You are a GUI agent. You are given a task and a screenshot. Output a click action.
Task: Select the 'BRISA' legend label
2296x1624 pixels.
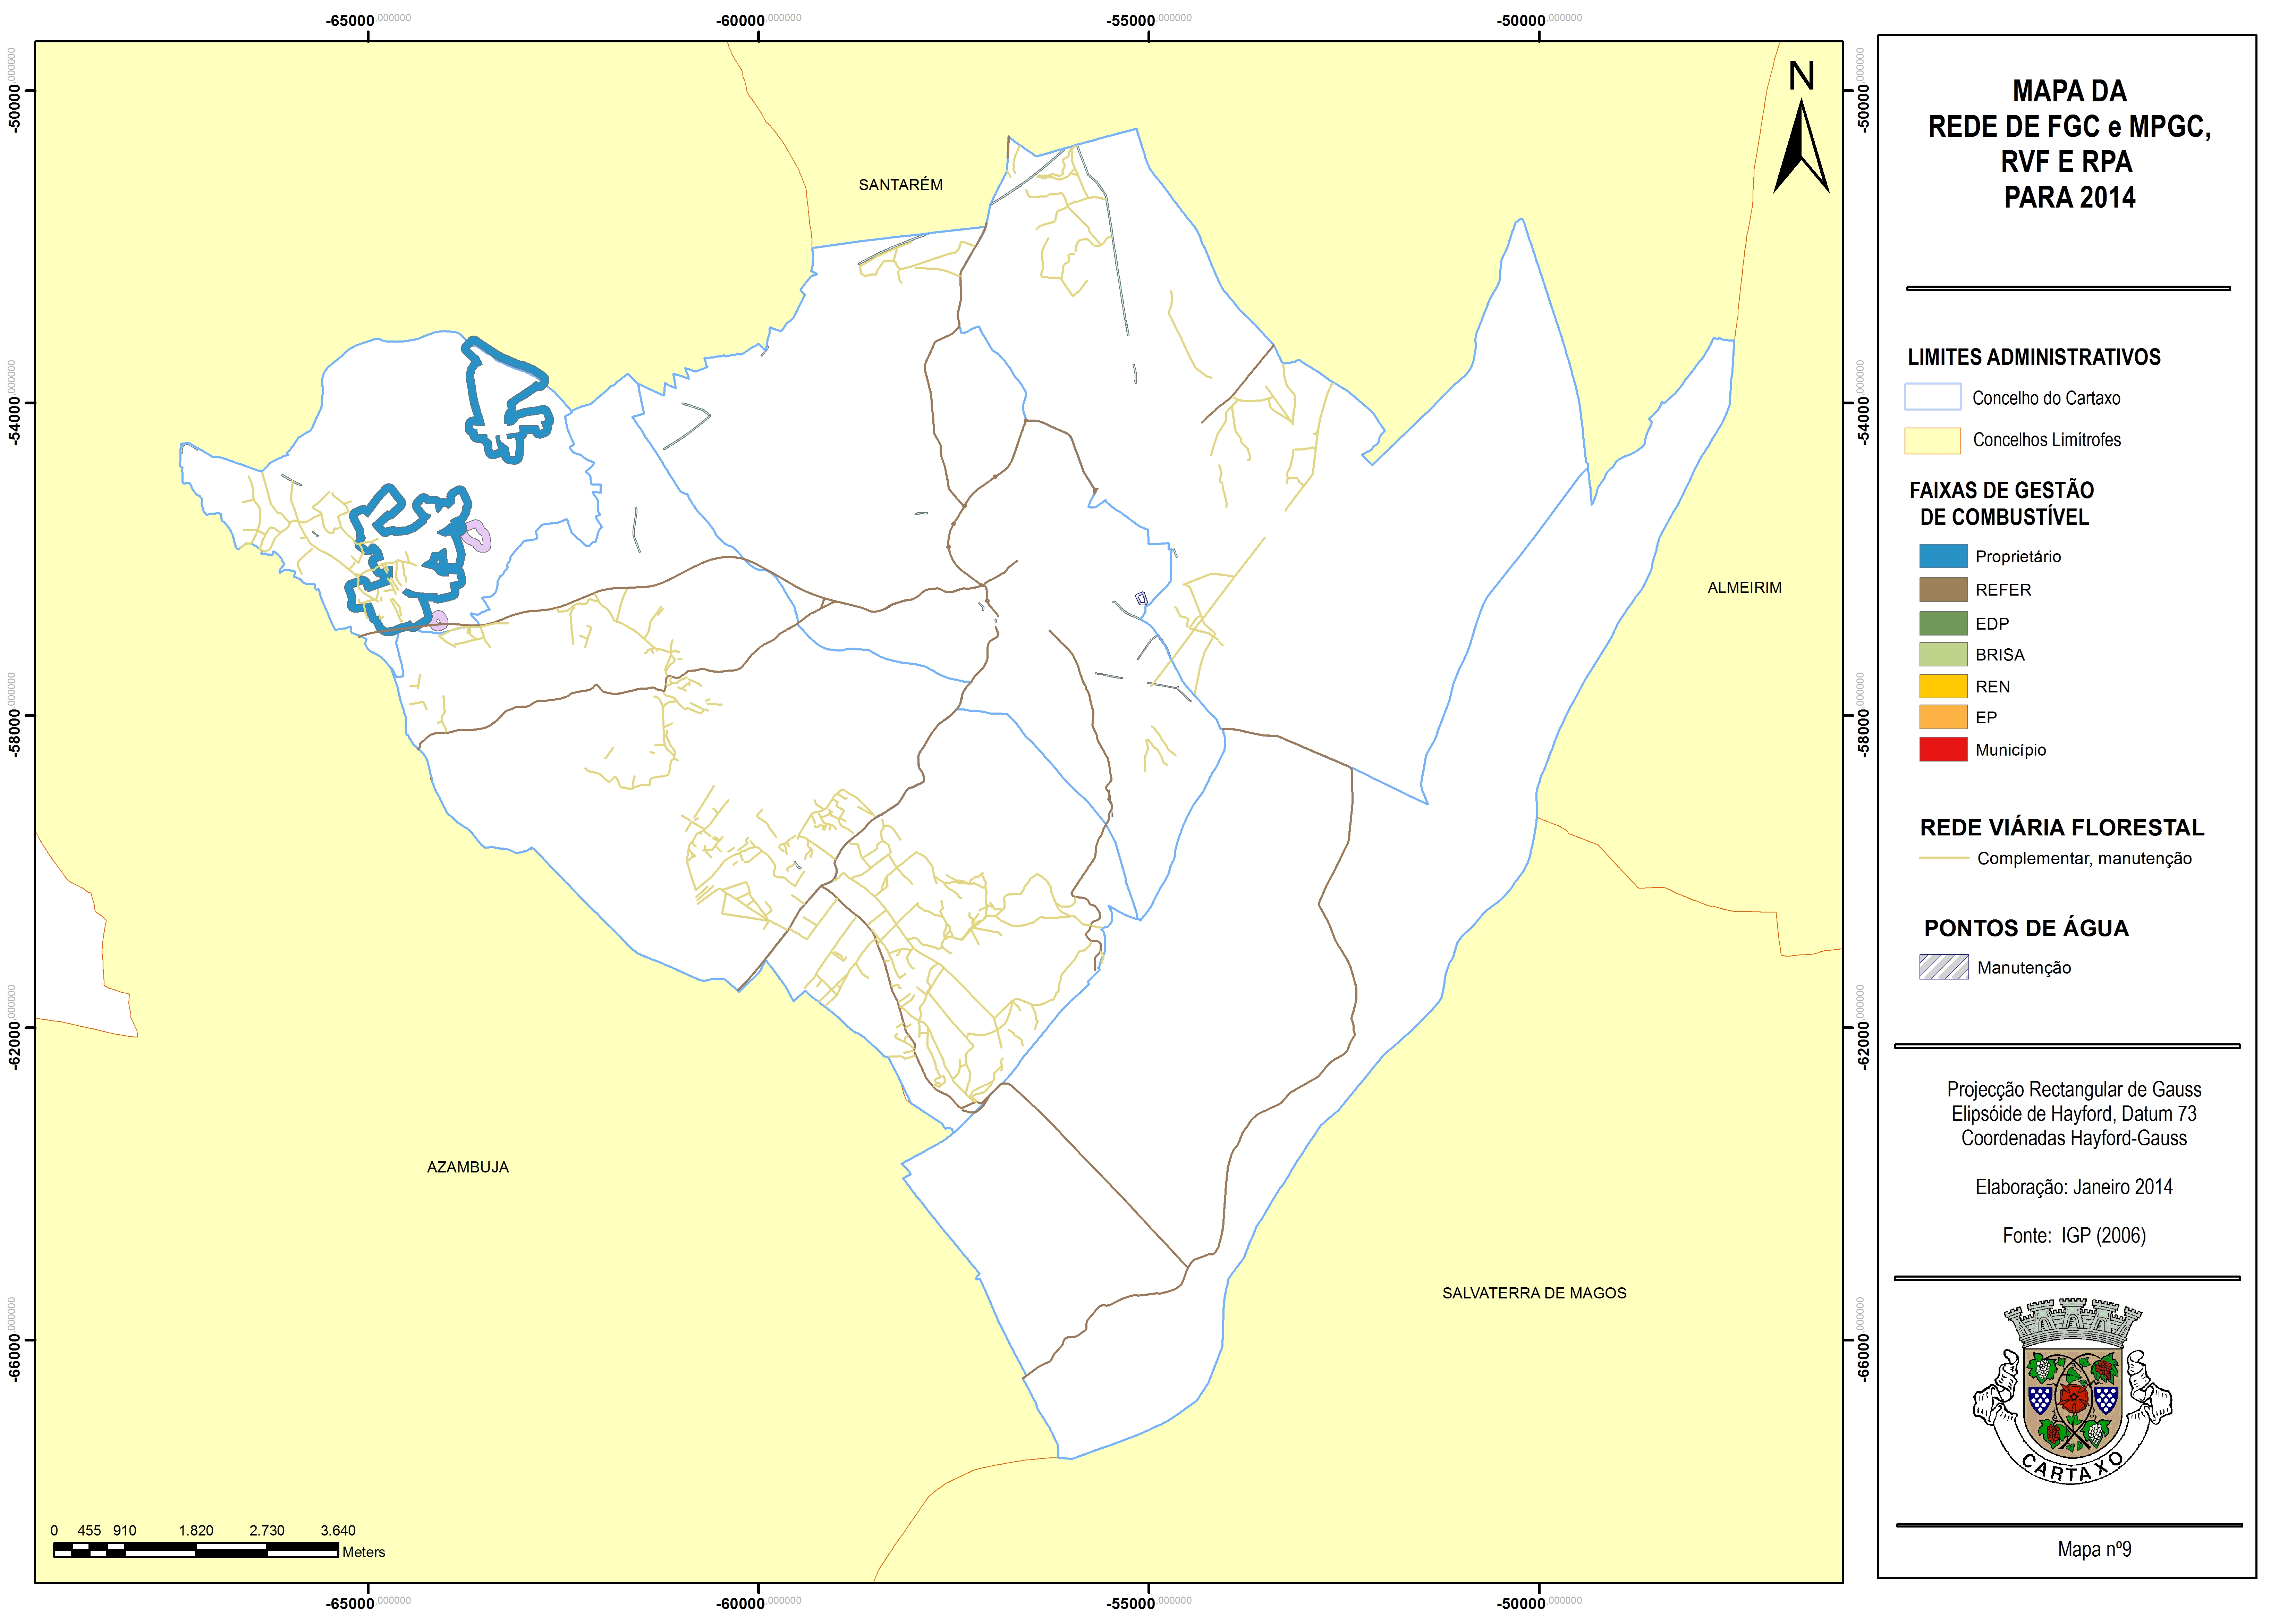[2000, 655]
